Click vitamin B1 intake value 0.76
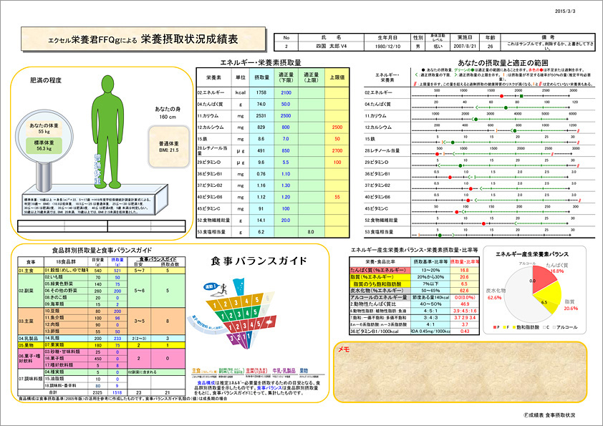Viewport: 603px width, 426px height. point(261,174)
